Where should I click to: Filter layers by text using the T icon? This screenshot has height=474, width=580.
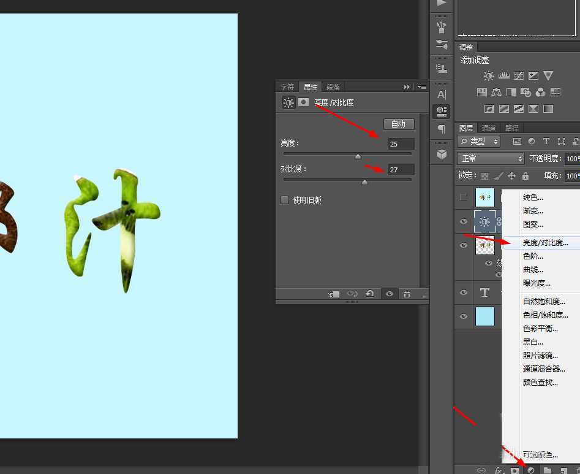click(546, 141)
